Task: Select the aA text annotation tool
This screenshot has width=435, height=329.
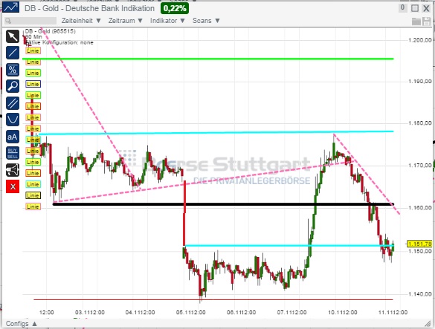Action: point(13,137)
